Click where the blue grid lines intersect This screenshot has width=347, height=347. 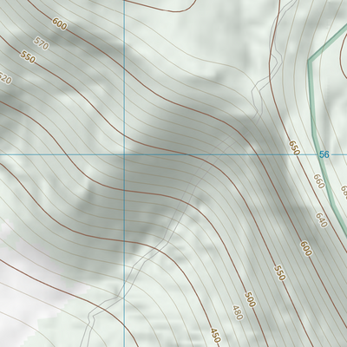pos(124,154)
